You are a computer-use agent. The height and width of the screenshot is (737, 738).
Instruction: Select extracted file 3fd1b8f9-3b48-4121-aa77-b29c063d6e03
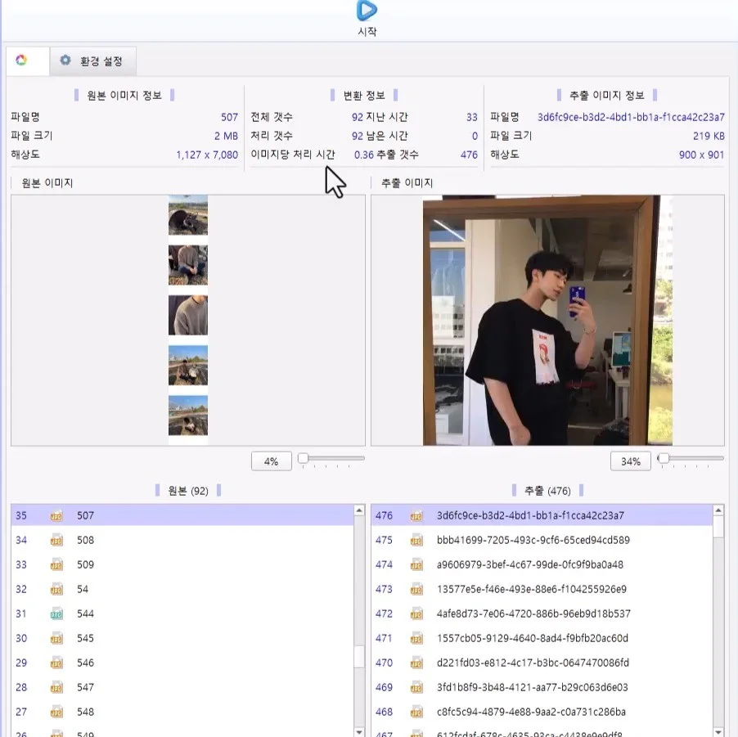pos(542,687)
